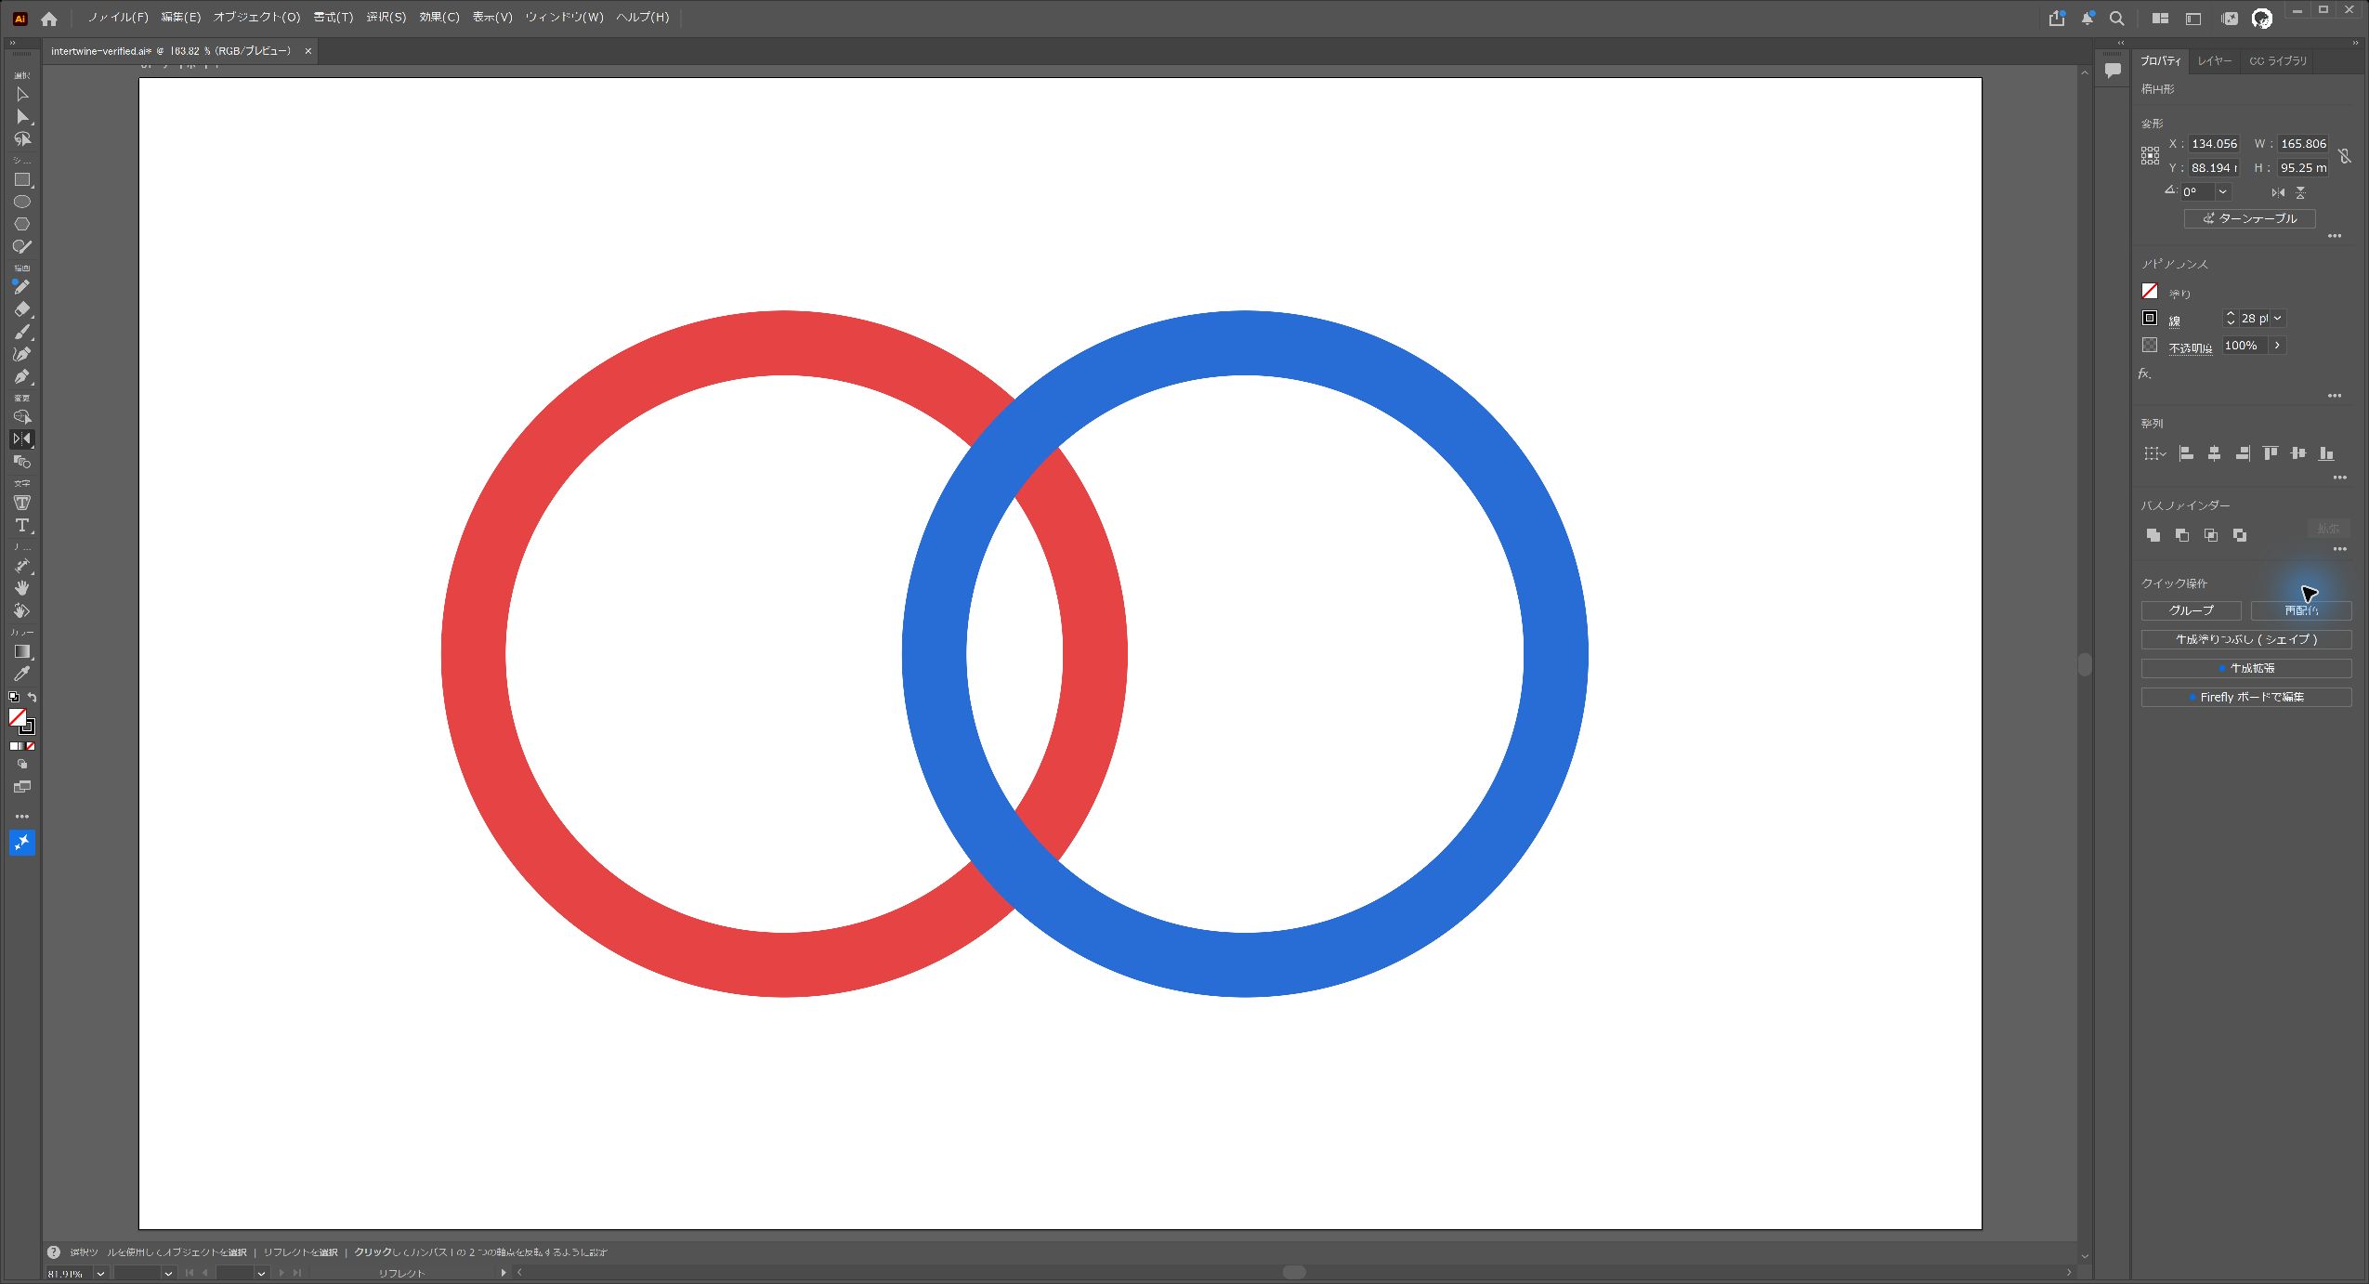Swap fill and stroke colors
Image resolution: width=2369 pixels, height=1284 pixels.
[x=33, y=697]
